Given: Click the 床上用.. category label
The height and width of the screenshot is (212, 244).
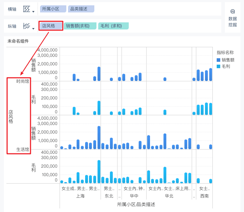Looking at the screenshot, I should tap(183, 189).
